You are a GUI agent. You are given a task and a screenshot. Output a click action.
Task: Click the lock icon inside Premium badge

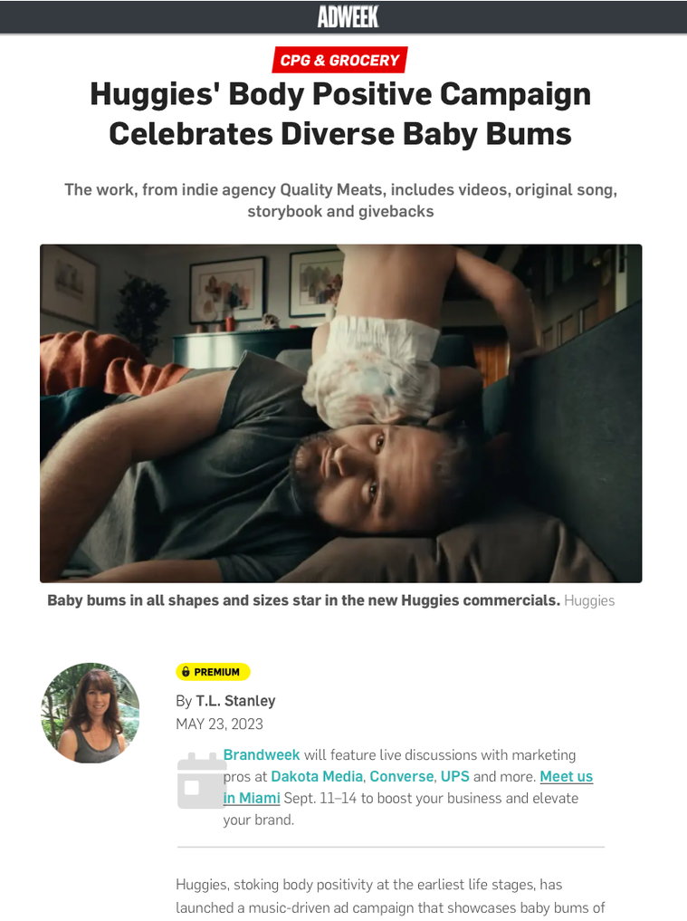pyautogui.click(x=186, y=671)
